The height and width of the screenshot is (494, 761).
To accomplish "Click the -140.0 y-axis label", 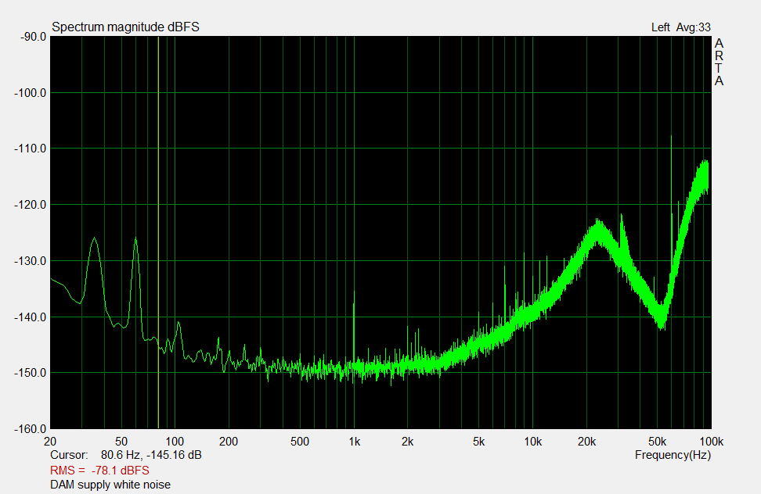I will point(30,317).
